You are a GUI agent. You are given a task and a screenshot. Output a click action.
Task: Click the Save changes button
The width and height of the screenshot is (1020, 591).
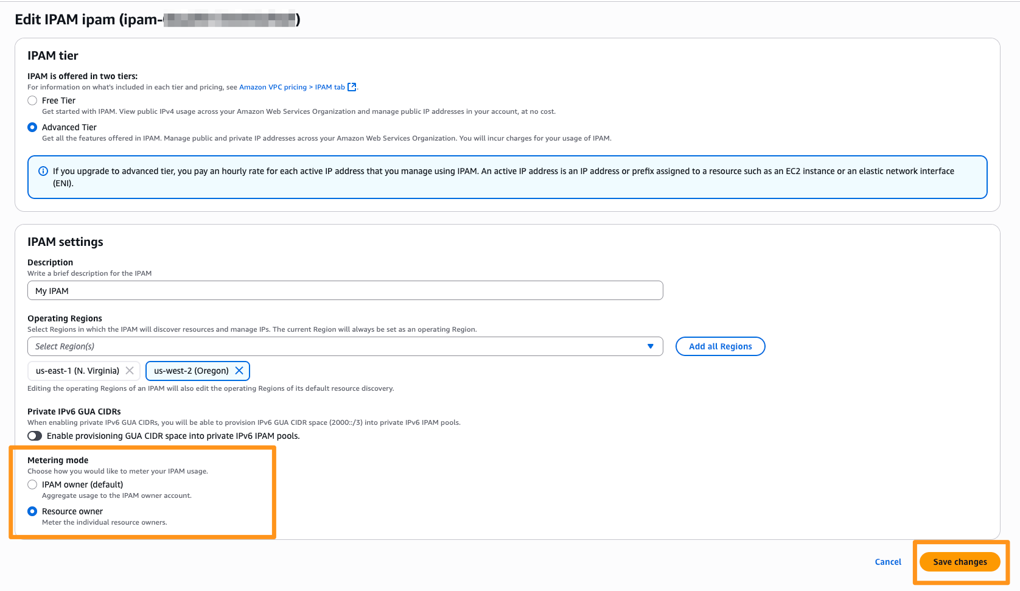[x=960, y=562]
